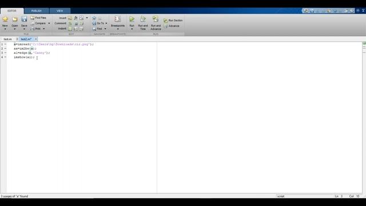Click the print icon in the quick-access toolbar
Viewport: 366px width, 206px height.
[x=346, y=11]
